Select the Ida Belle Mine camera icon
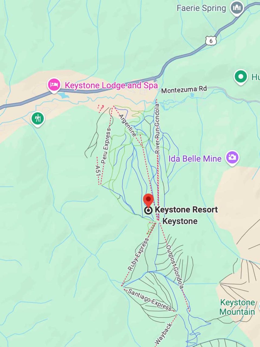This screenshot has height=347, width=260. click(x=233, y=158)
